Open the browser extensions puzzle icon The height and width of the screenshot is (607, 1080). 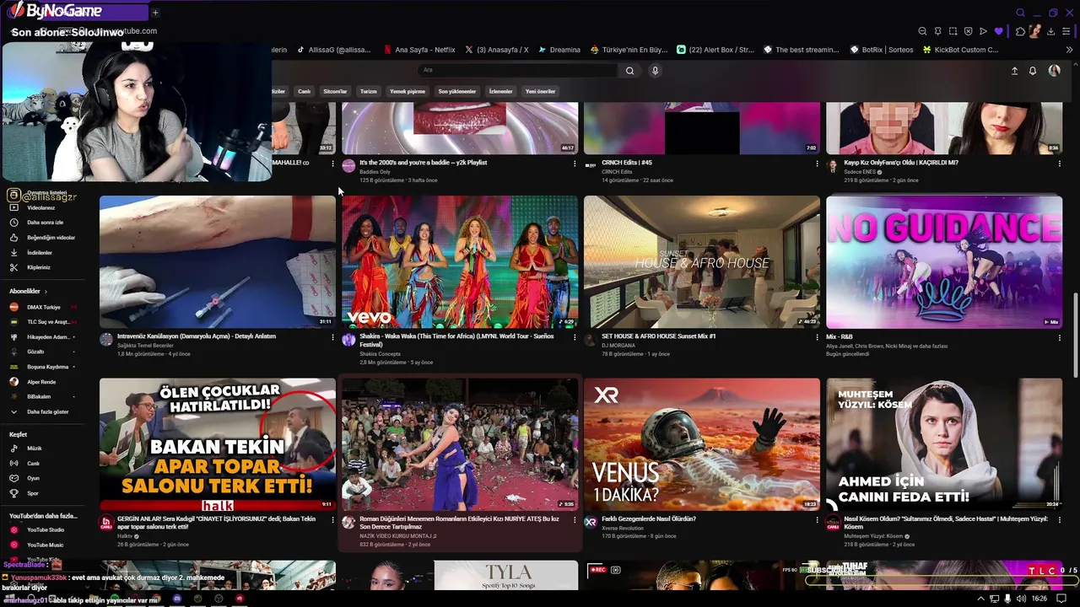click(1020, 31)
